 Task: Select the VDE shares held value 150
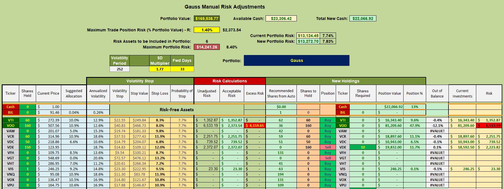27,147
